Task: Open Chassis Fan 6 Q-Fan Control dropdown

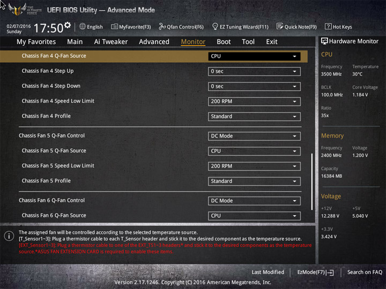Action: 254,201
